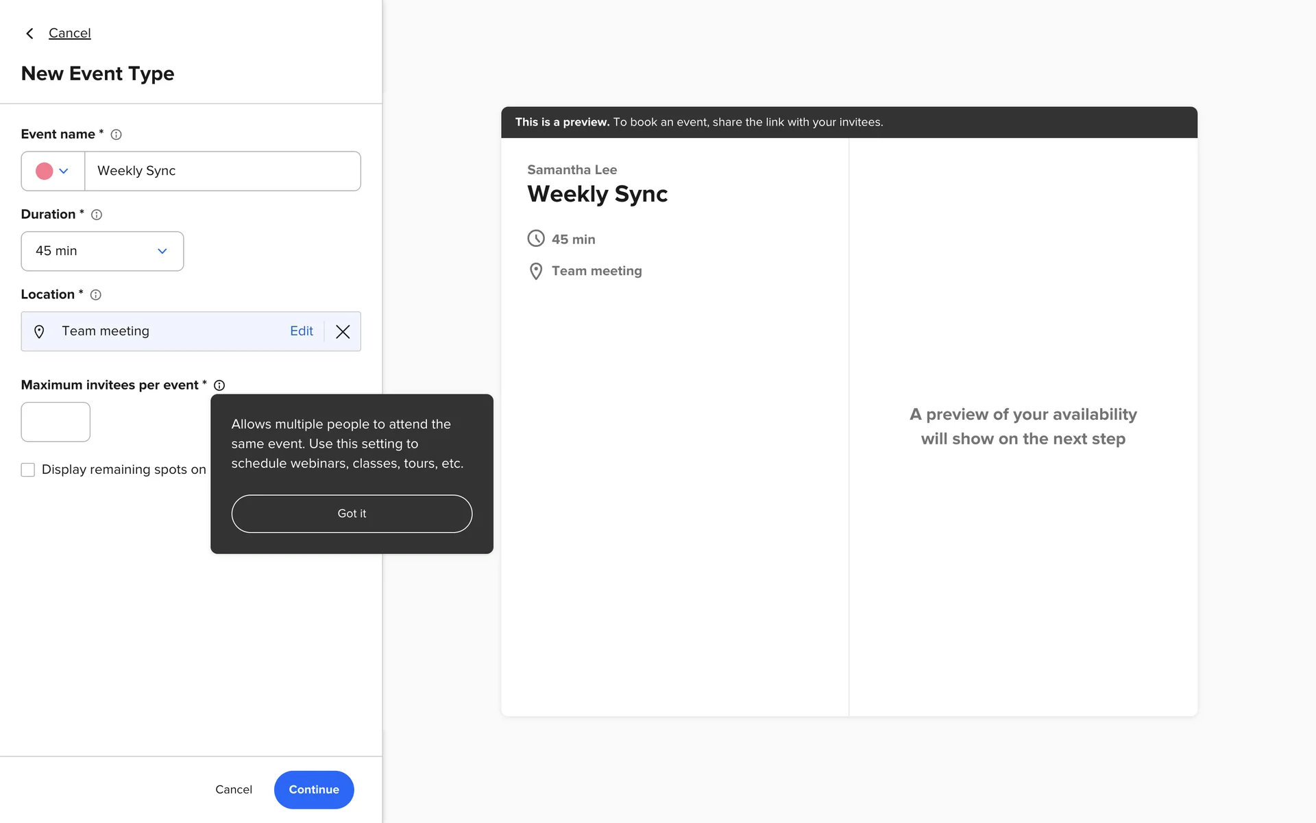
Task: Expand the 45 min duration dropdown
Action: coord(102,251)
